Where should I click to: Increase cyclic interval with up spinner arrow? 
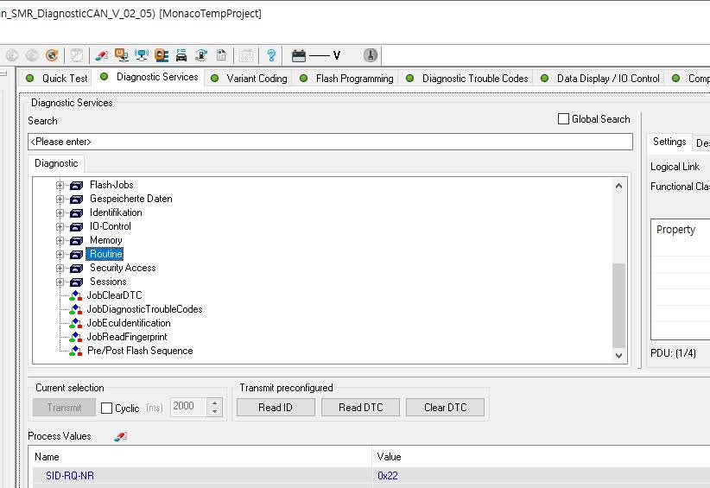(x=214, y=402)
